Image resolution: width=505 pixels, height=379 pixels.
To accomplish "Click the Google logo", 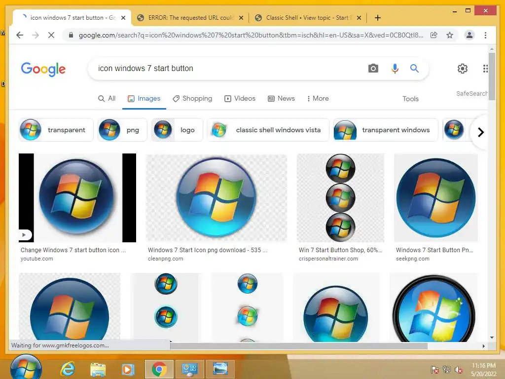I will point(43,69).
